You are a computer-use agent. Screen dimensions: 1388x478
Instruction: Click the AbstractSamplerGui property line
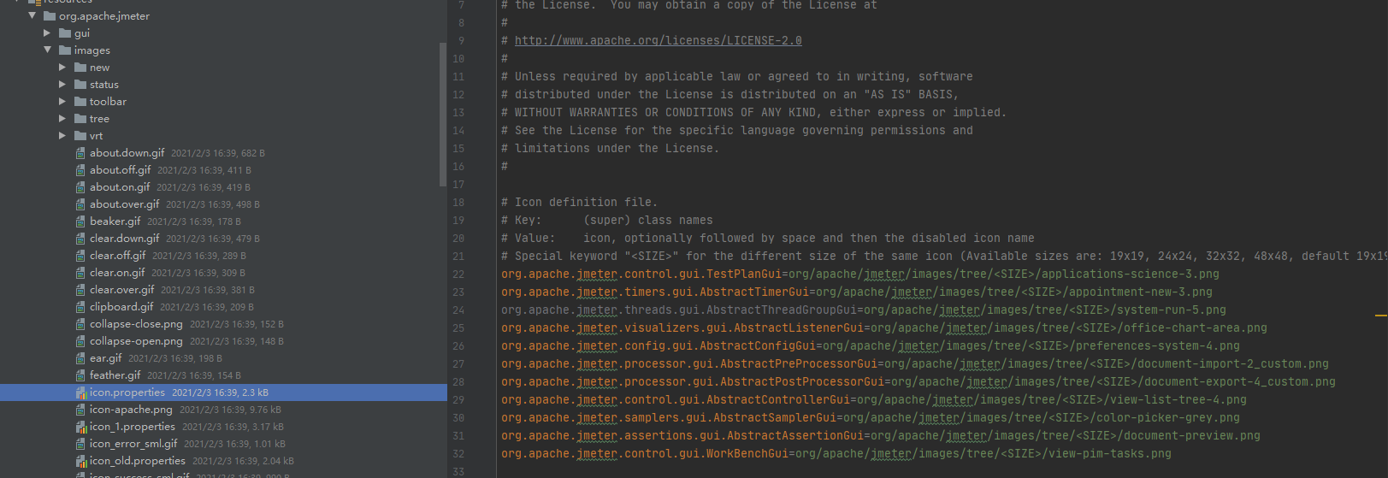click(x=870, y=418)
